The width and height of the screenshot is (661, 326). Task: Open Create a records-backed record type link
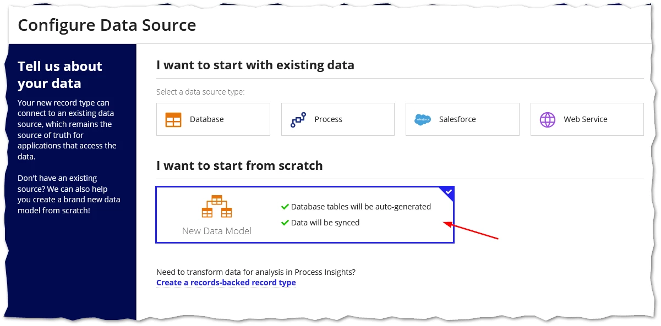click(226, 283)
